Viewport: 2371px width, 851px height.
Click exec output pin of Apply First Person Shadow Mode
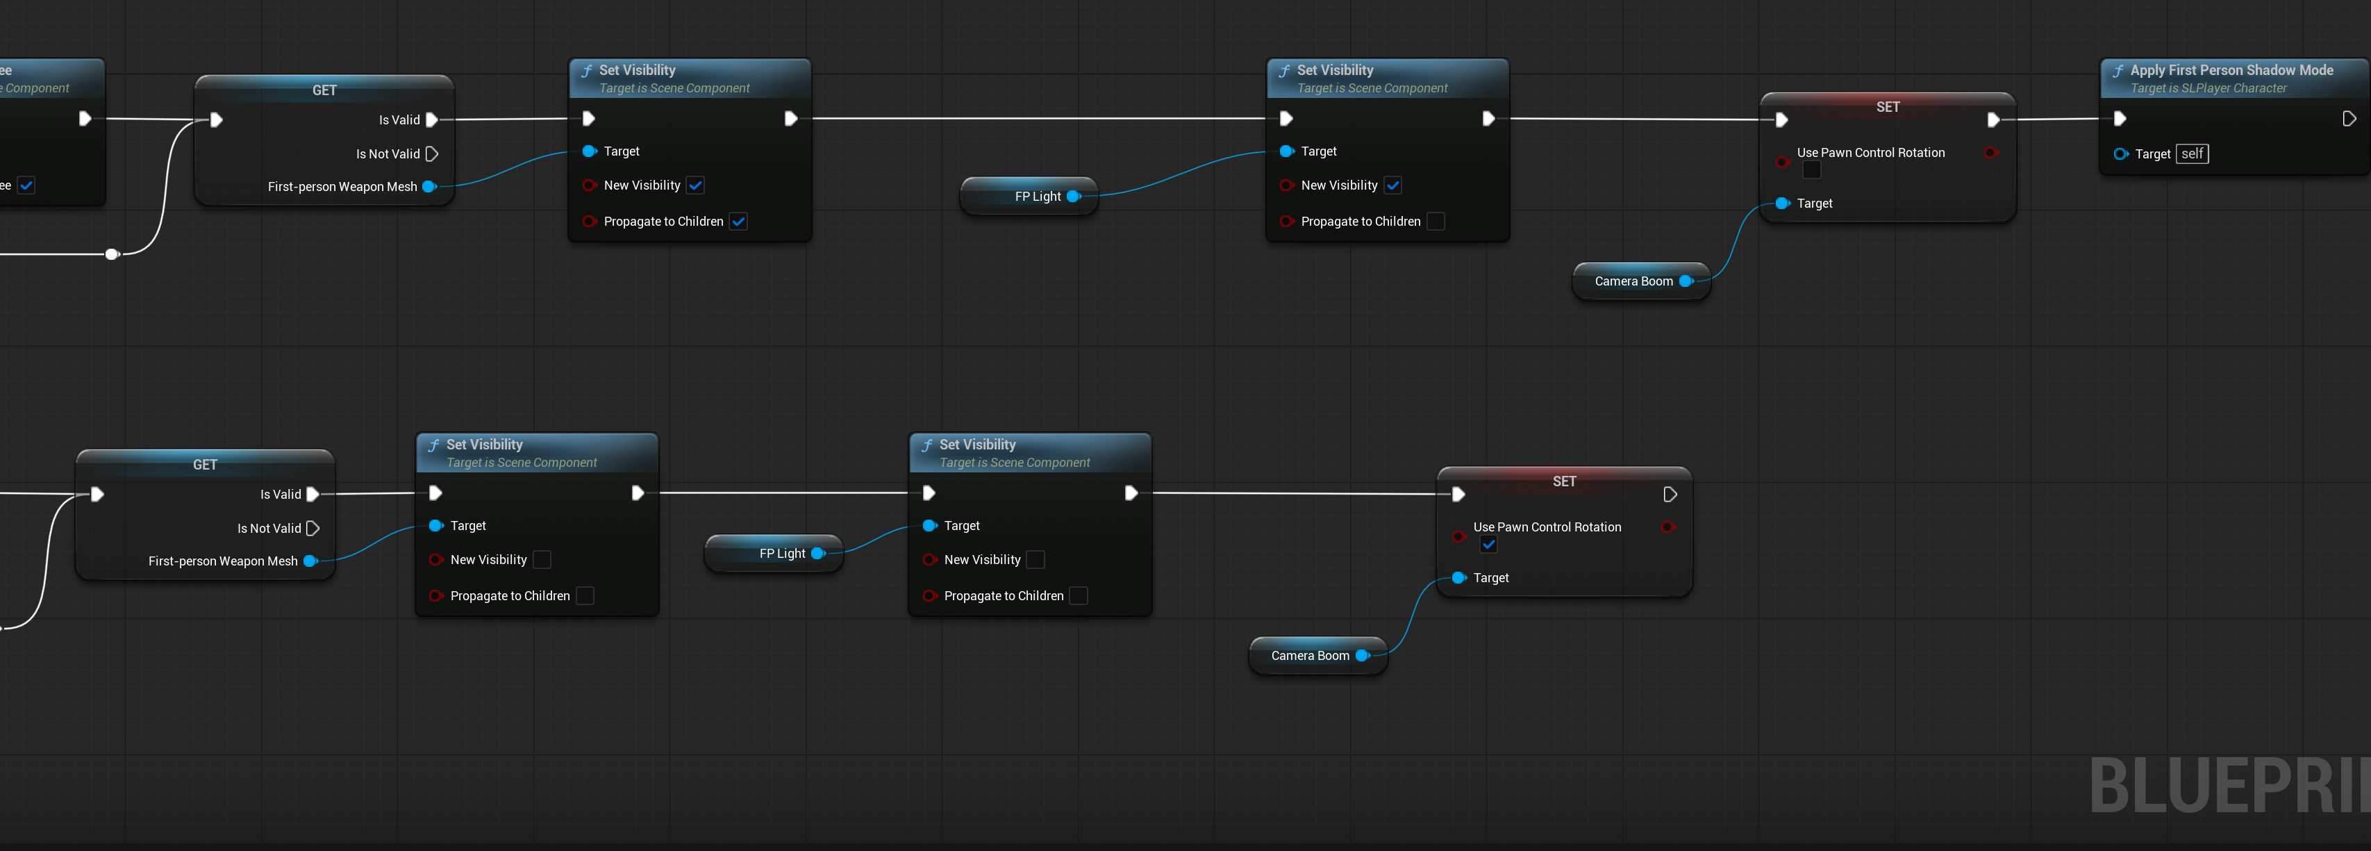pos(2349,119)
